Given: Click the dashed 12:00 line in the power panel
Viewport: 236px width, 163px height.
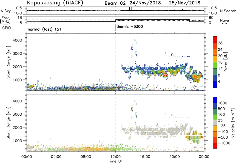Looking at the screenshot, I should pyautogui.click(x=116, y=62).
